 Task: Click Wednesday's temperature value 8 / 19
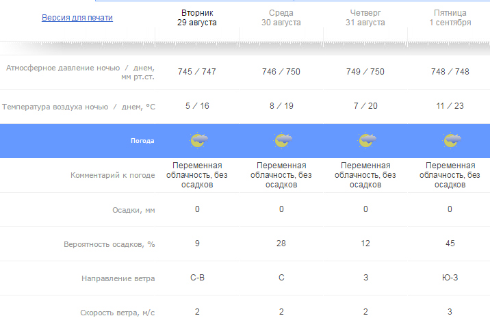(x=281, y=106)
